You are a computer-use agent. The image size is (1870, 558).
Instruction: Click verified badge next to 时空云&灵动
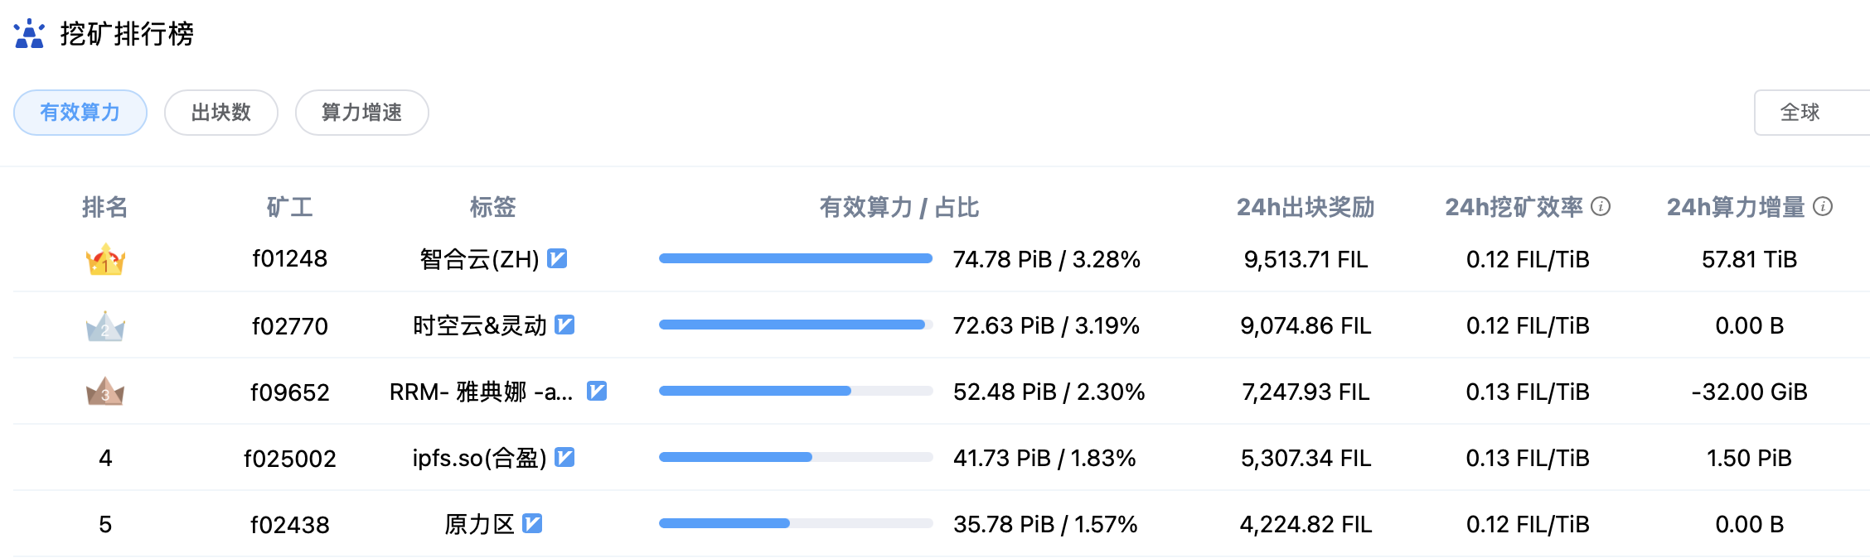564,325
